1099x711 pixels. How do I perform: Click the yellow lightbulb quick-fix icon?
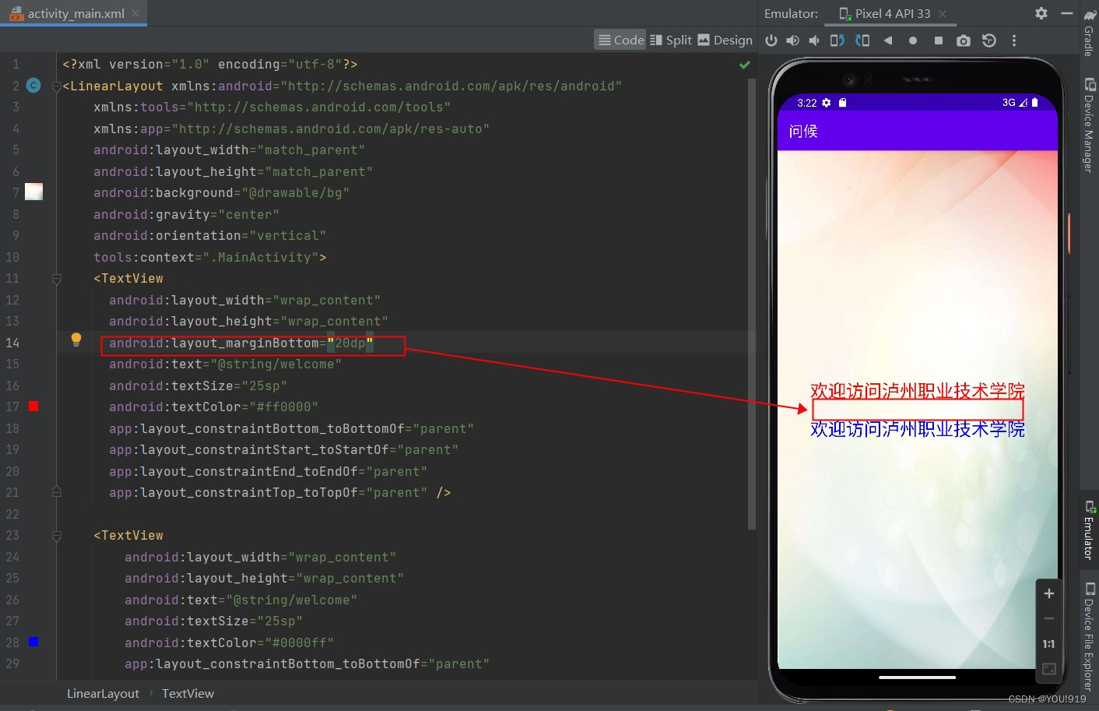pyautogui.click(x=76, y=340)
